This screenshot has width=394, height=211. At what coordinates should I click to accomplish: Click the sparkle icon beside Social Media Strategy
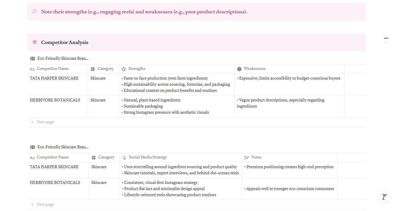click(124, 157)
